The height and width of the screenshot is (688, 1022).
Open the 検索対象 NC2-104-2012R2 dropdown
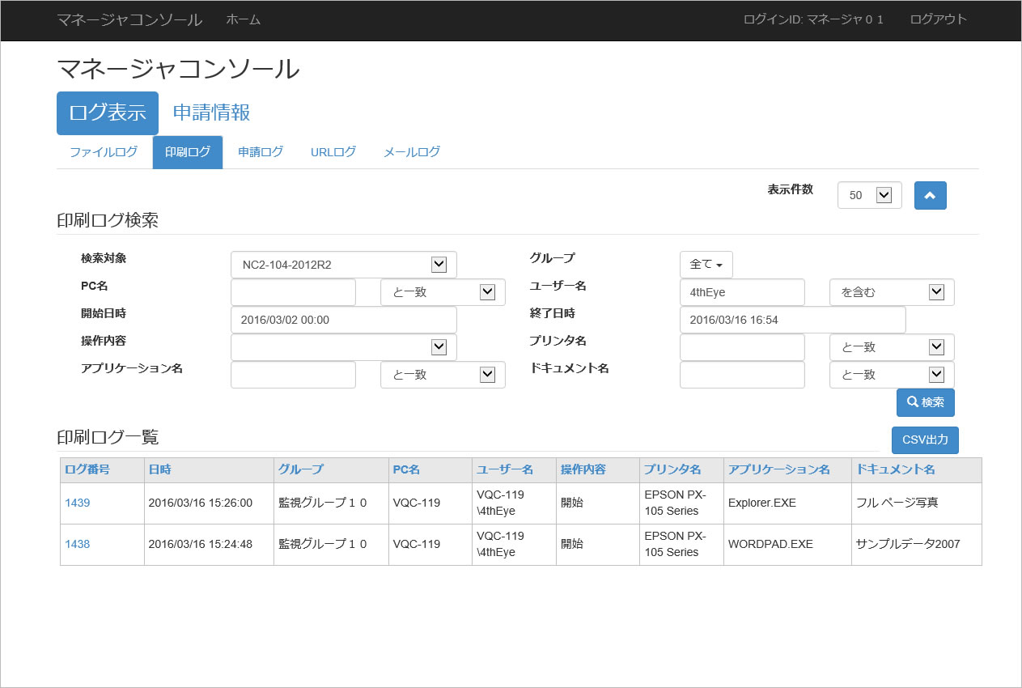(x=343, y=265)
